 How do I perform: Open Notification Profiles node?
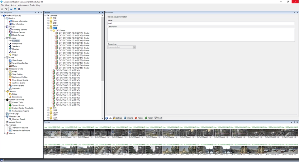point(20,77)
